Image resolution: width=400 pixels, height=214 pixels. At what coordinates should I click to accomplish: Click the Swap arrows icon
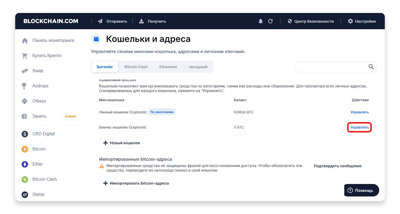point(25,71)
